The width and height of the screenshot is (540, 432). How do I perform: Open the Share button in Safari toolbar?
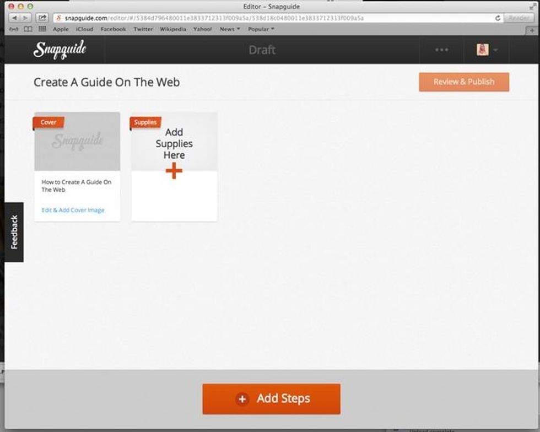(42, 18)
